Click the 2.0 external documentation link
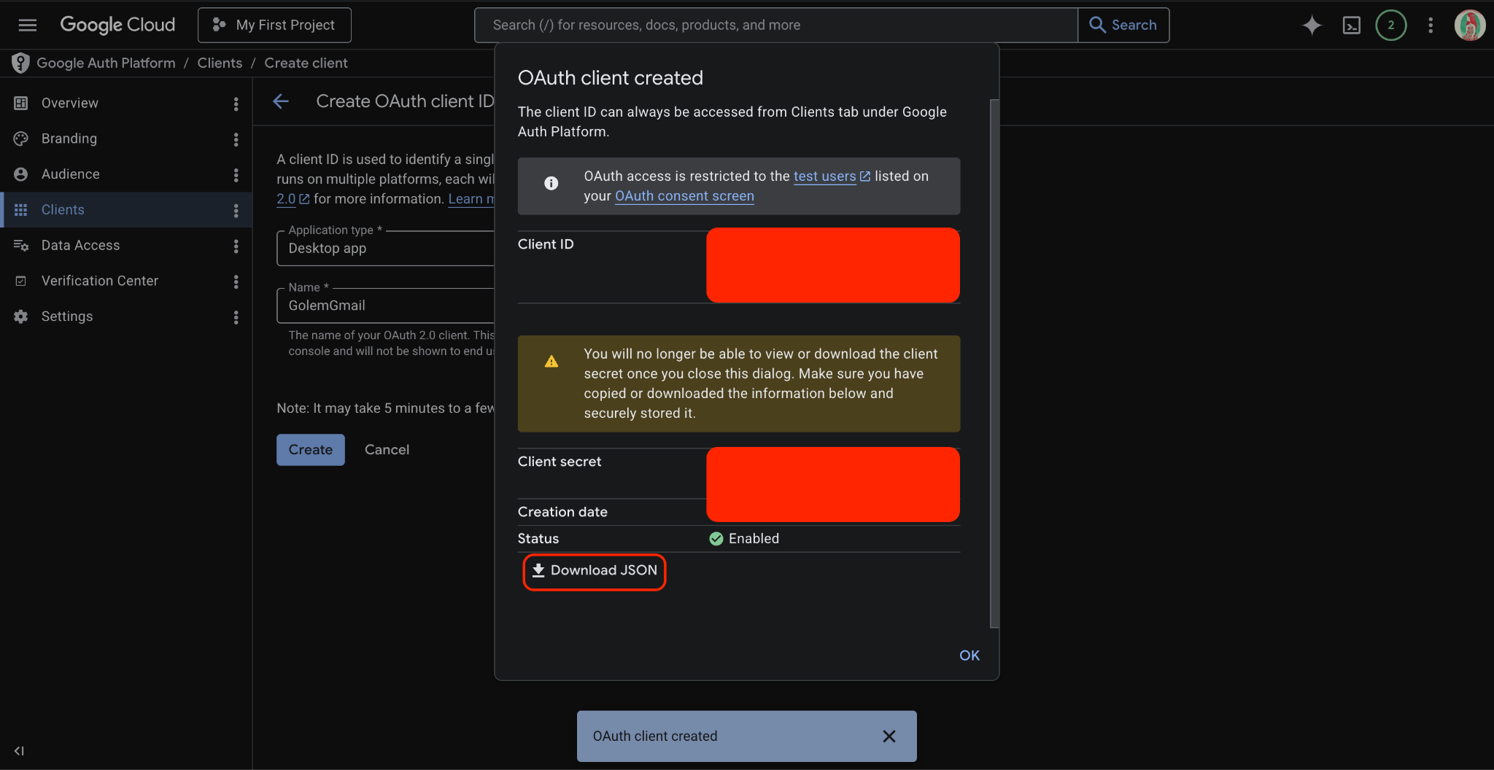 pos(293,199)
